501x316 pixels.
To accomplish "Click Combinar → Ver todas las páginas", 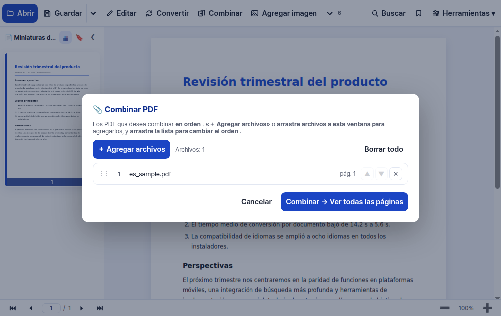I will point(344,202).
